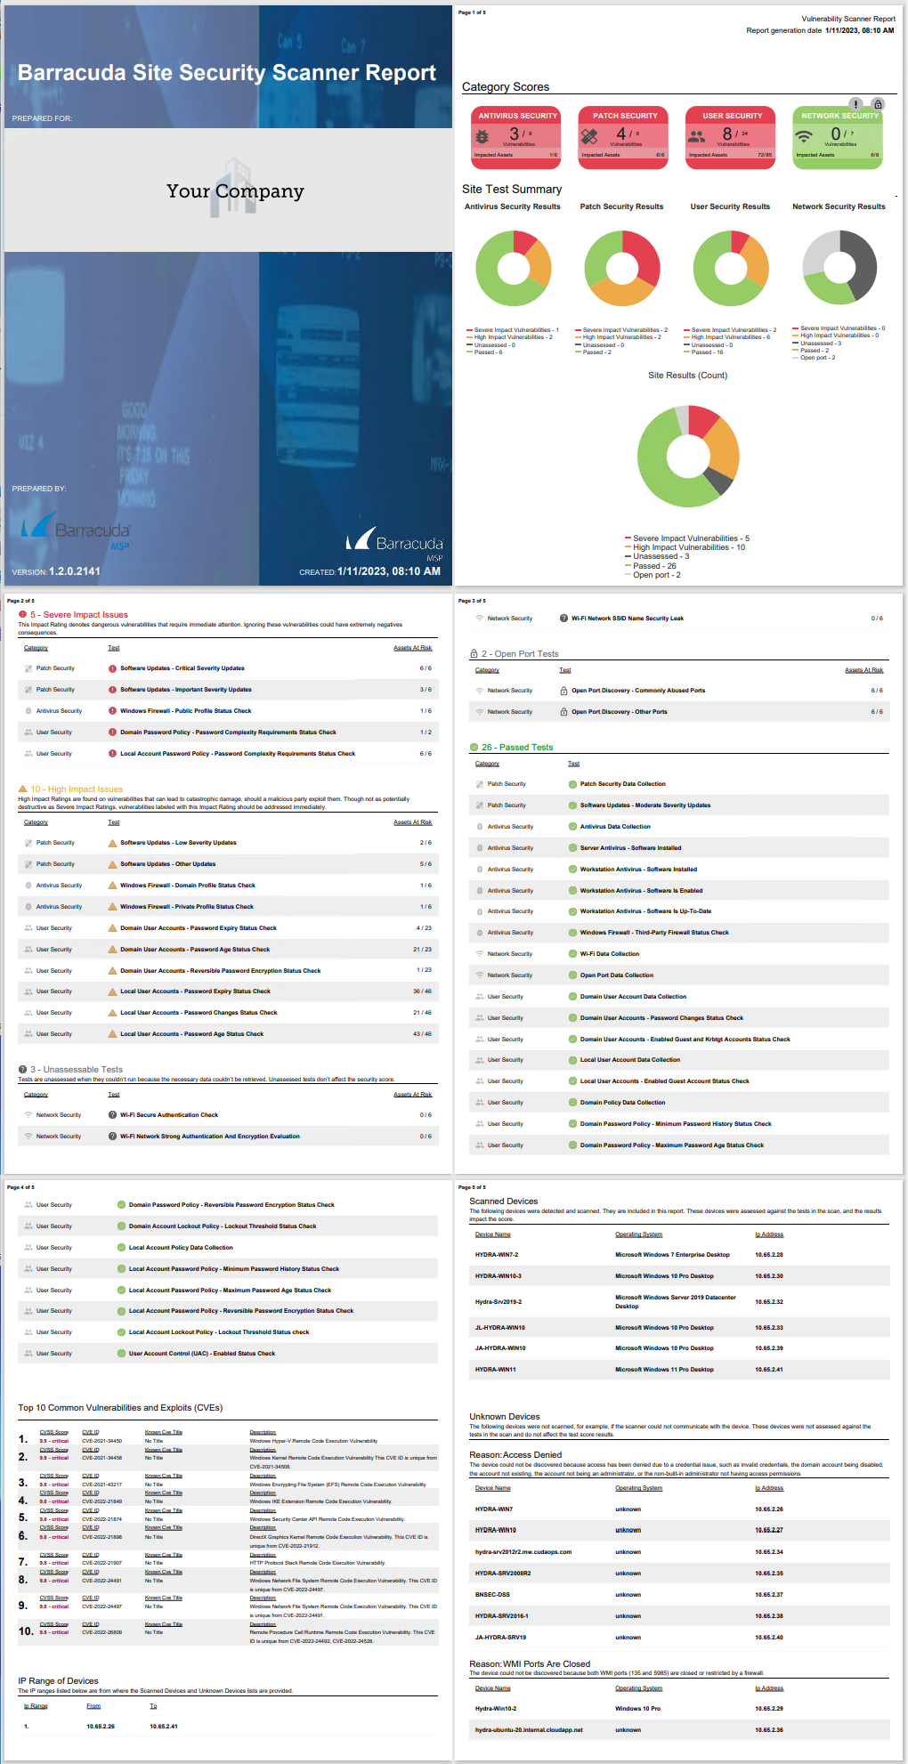Screen dimensions: 908x1764
Task: Click Open Port Discovery - Commonly Abused Ports
Action: pos(638,691)
